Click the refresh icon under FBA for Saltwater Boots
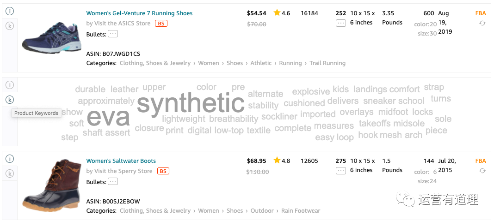The image size is (494, 221). click(482, 171)
